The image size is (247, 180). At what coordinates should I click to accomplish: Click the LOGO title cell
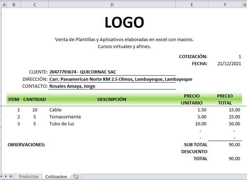pyautogui.click(x=124, y=22)
